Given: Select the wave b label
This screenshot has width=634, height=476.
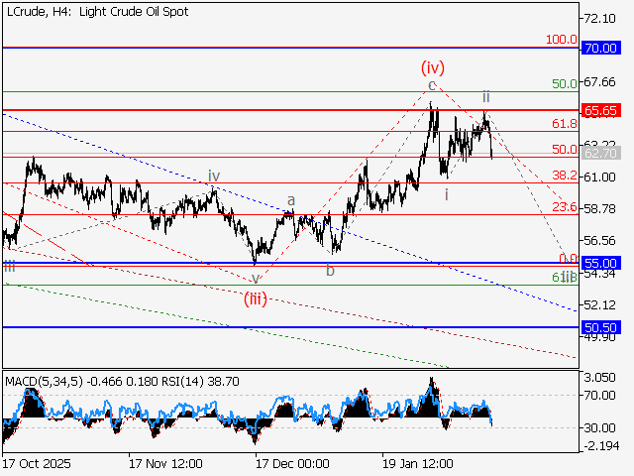Looking at the screenshot, I should click(x=330, y=270).
